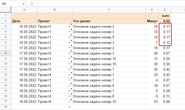
Task: Open the project dropdown in row 3
Action: 69,26
